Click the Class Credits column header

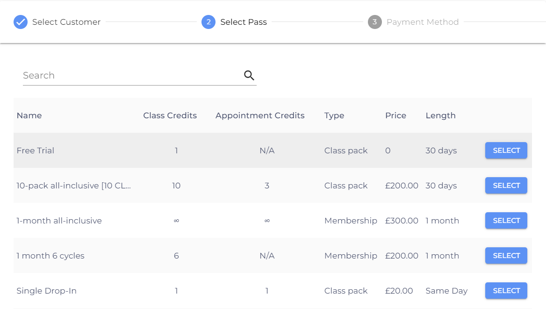click(170, 115)
